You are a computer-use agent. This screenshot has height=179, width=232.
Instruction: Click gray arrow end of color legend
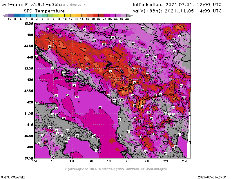point(129,15)
